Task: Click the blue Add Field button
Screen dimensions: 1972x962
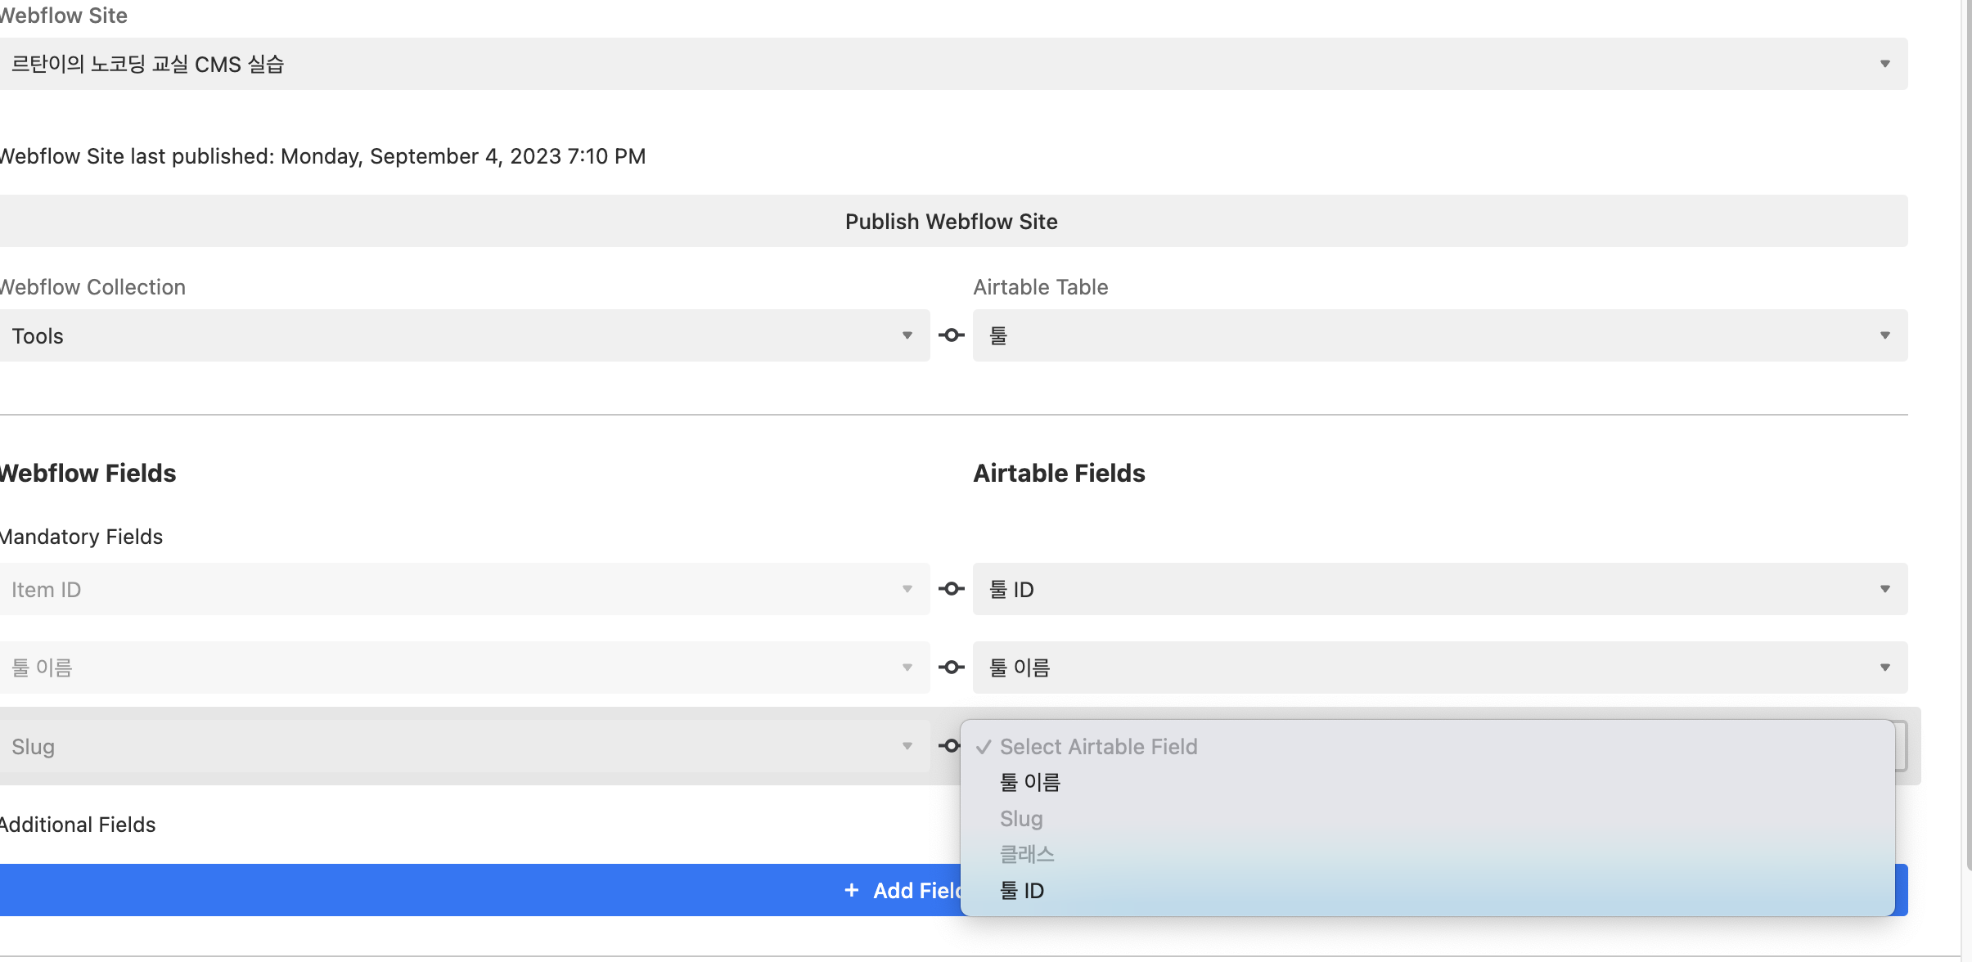Action: point(479,890)
